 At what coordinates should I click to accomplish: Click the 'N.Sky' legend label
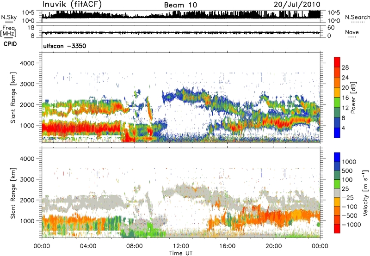coord(9,17)
